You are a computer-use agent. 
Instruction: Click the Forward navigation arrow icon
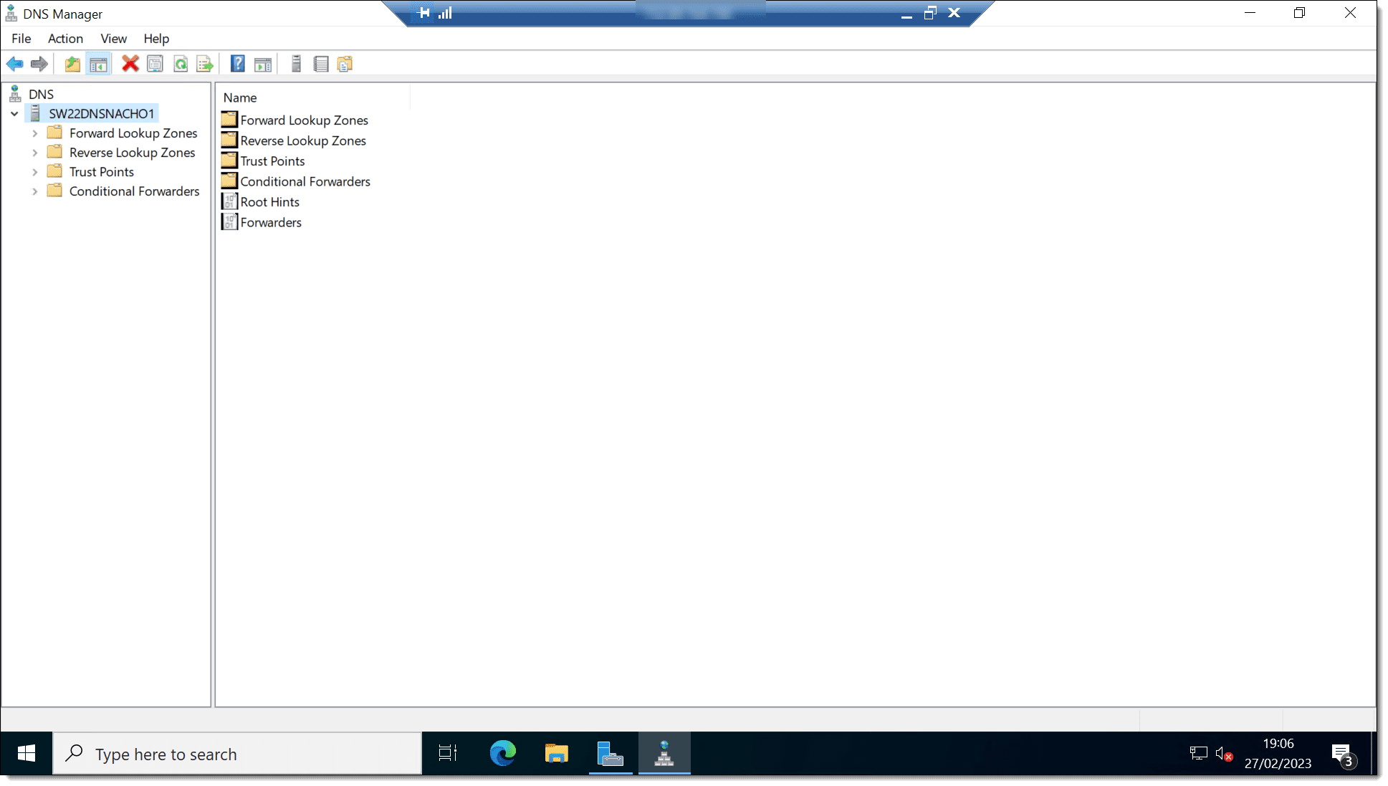[39, 63]
